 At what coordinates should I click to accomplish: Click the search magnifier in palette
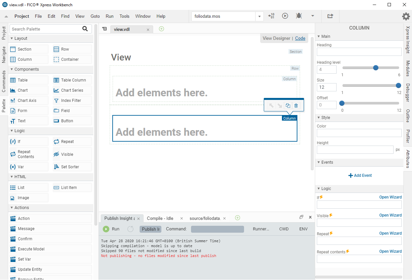click(x=85, y=29)
